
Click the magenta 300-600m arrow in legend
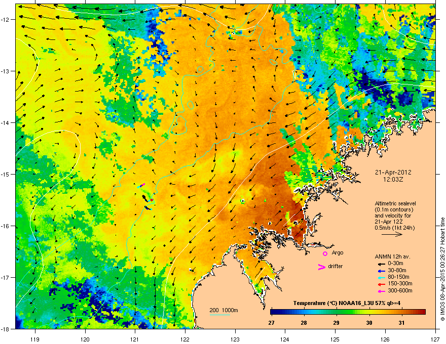[x=382, y=291]
